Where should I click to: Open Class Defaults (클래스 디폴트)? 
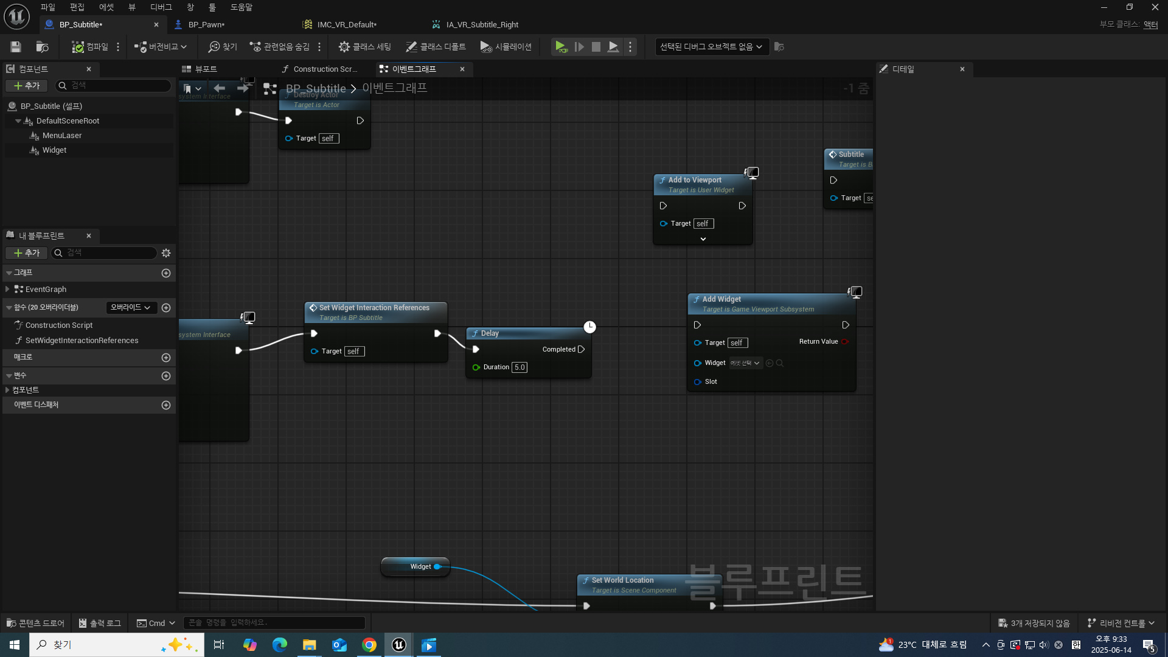click(x=436, y=47)
